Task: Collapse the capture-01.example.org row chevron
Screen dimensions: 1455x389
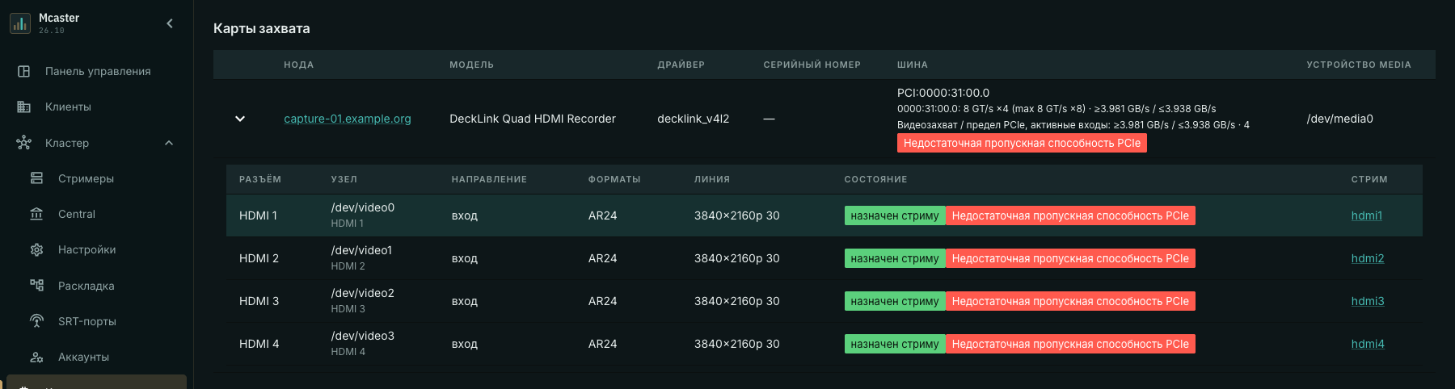Action: (x=240, y=119)
